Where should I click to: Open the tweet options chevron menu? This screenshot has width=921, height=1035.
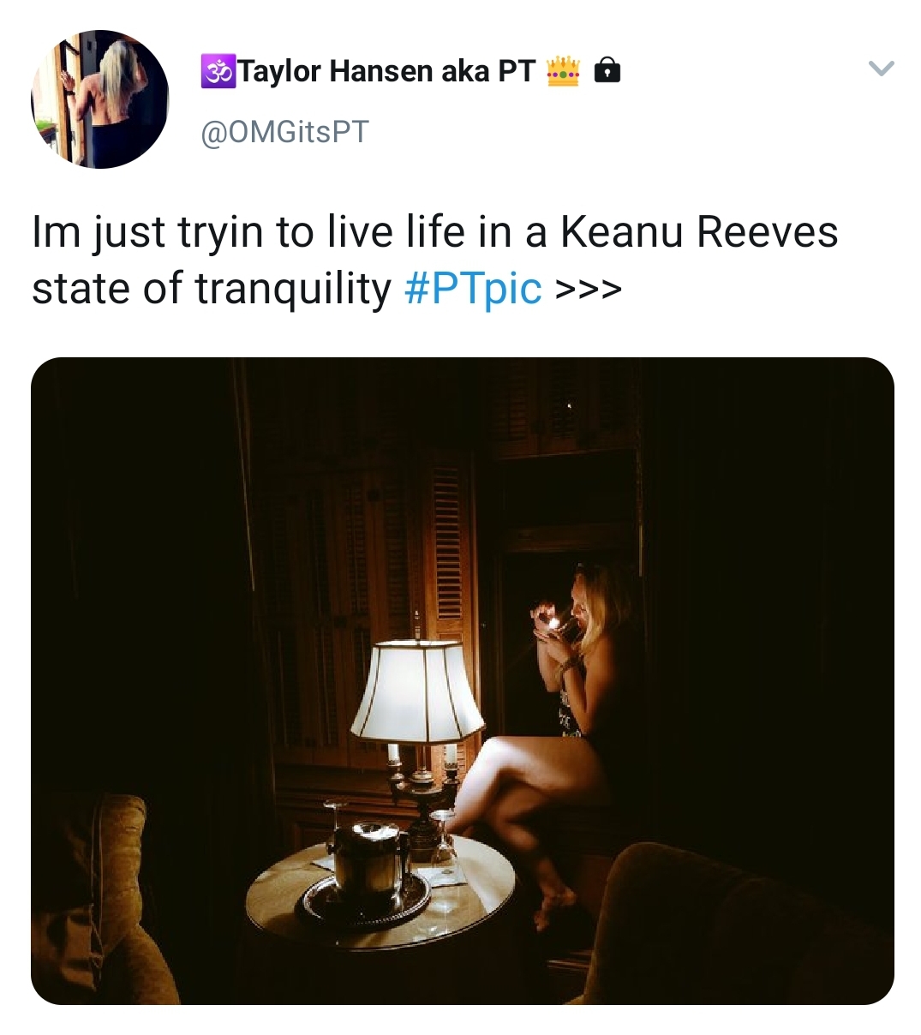coord(881,69)
